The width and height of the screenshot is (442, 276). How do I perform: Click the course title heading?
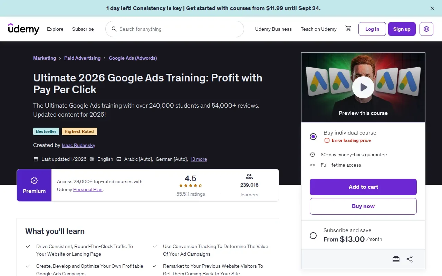[148, 83]
